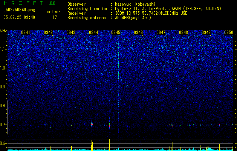Click the date stamp 05.02.25 09:40
The image size is (237, 151).
point(19,17)
